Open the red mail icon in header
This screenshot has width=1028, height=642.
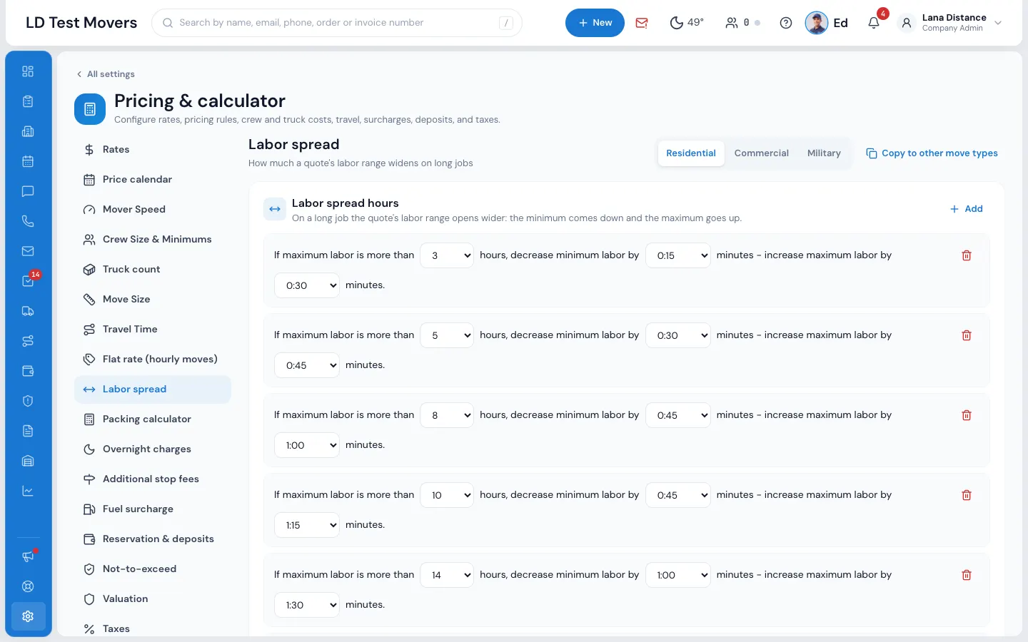click(x=642, y=23)
